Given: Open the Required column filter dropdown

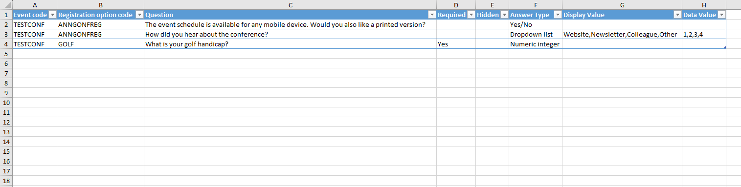Looking at the screenshot, I should (471, 15).
